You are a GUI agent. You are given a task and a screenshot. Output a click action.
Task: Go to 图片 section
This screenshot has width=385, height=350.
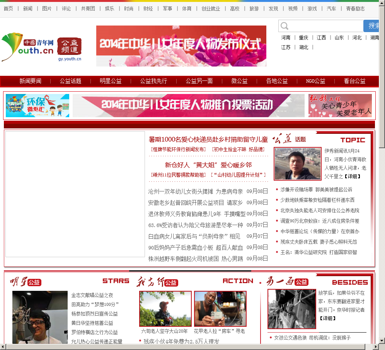tap(47, 9)
